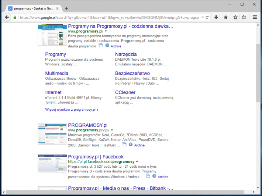The width and height of the screenshot is (262, 196).
Task: Click the address bar URL field
Action: coord(110,18)
